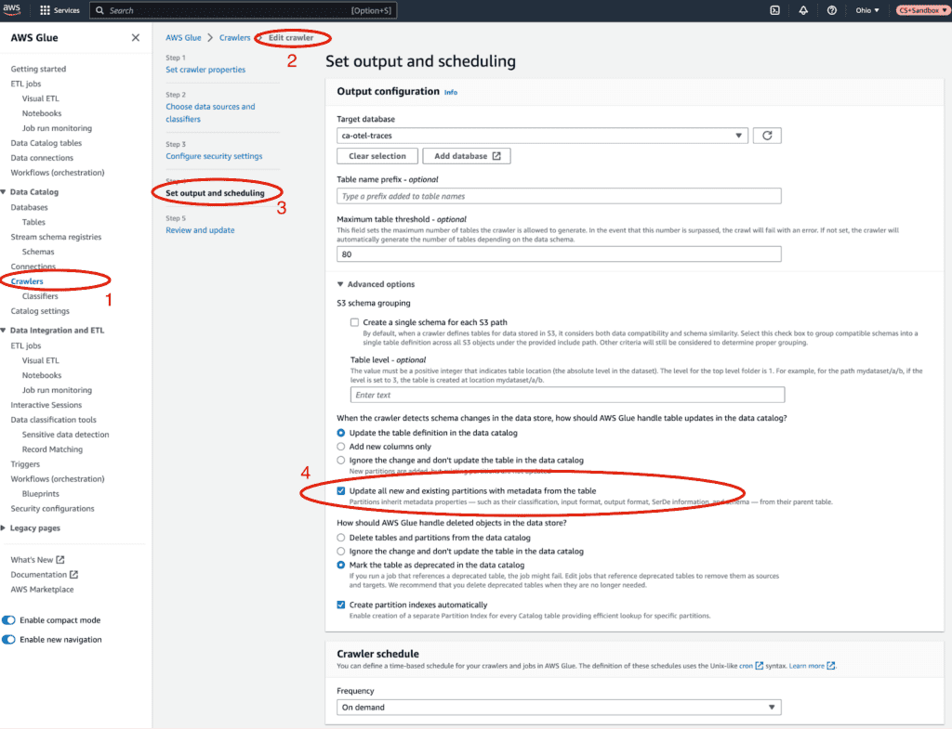The image size is (952, 729).
Task: Toggle Enable compact mode switch
Action: [x=9, y=620]
